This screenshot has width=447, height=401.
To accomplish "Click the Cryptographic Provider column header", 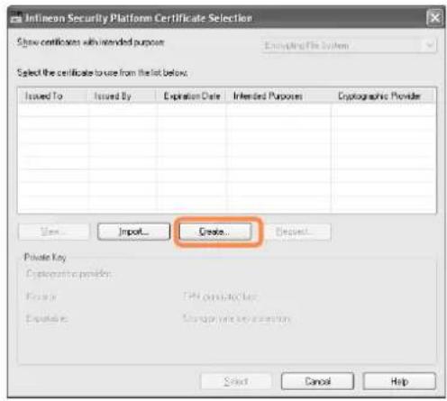I will click(x=383, y=96).
